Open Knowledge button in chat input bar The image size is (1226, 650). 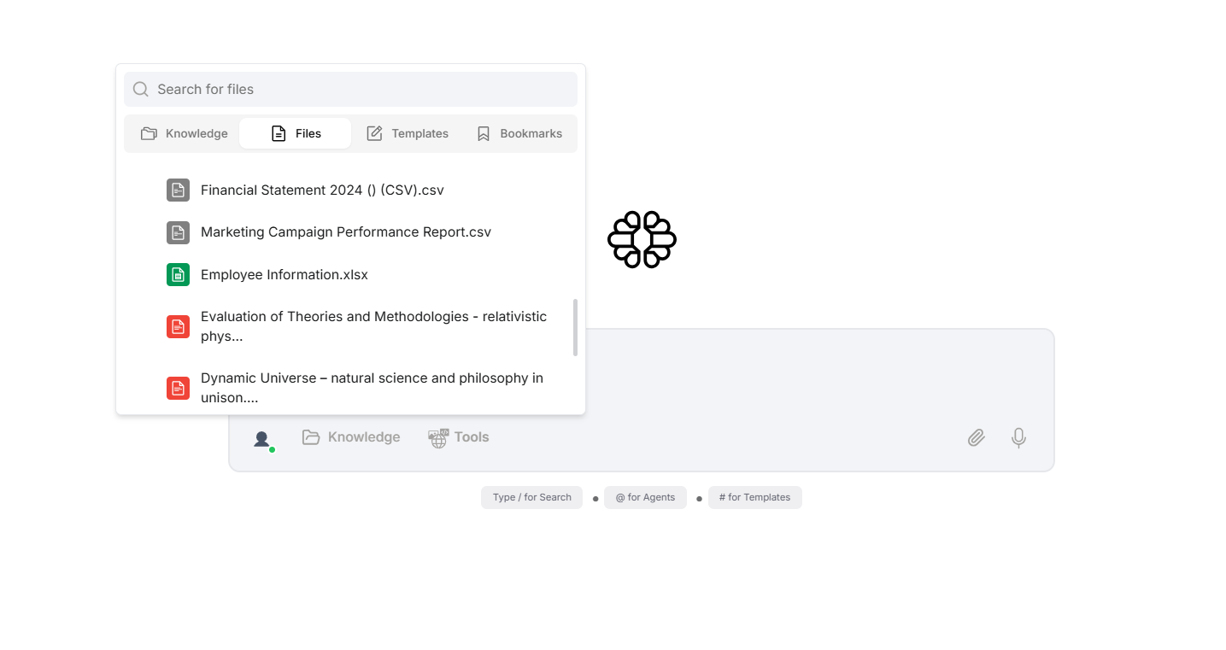pos(351,437)
